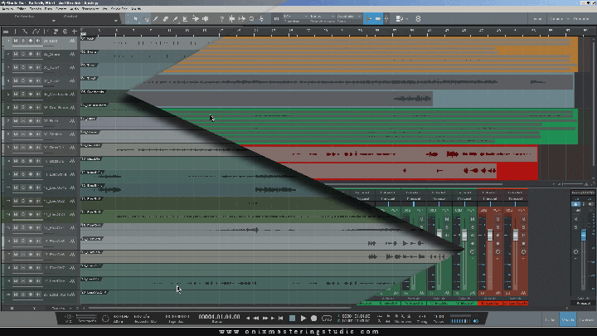Toggle the highlighted Mix panel button

(568, 319)
